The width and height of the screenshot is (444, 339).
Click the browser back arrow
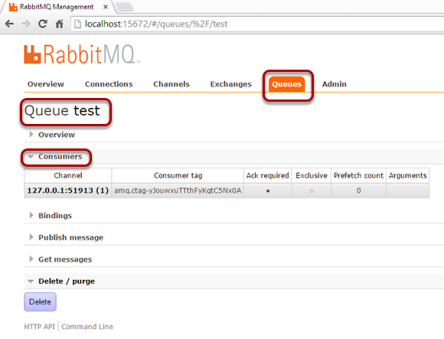9,24
